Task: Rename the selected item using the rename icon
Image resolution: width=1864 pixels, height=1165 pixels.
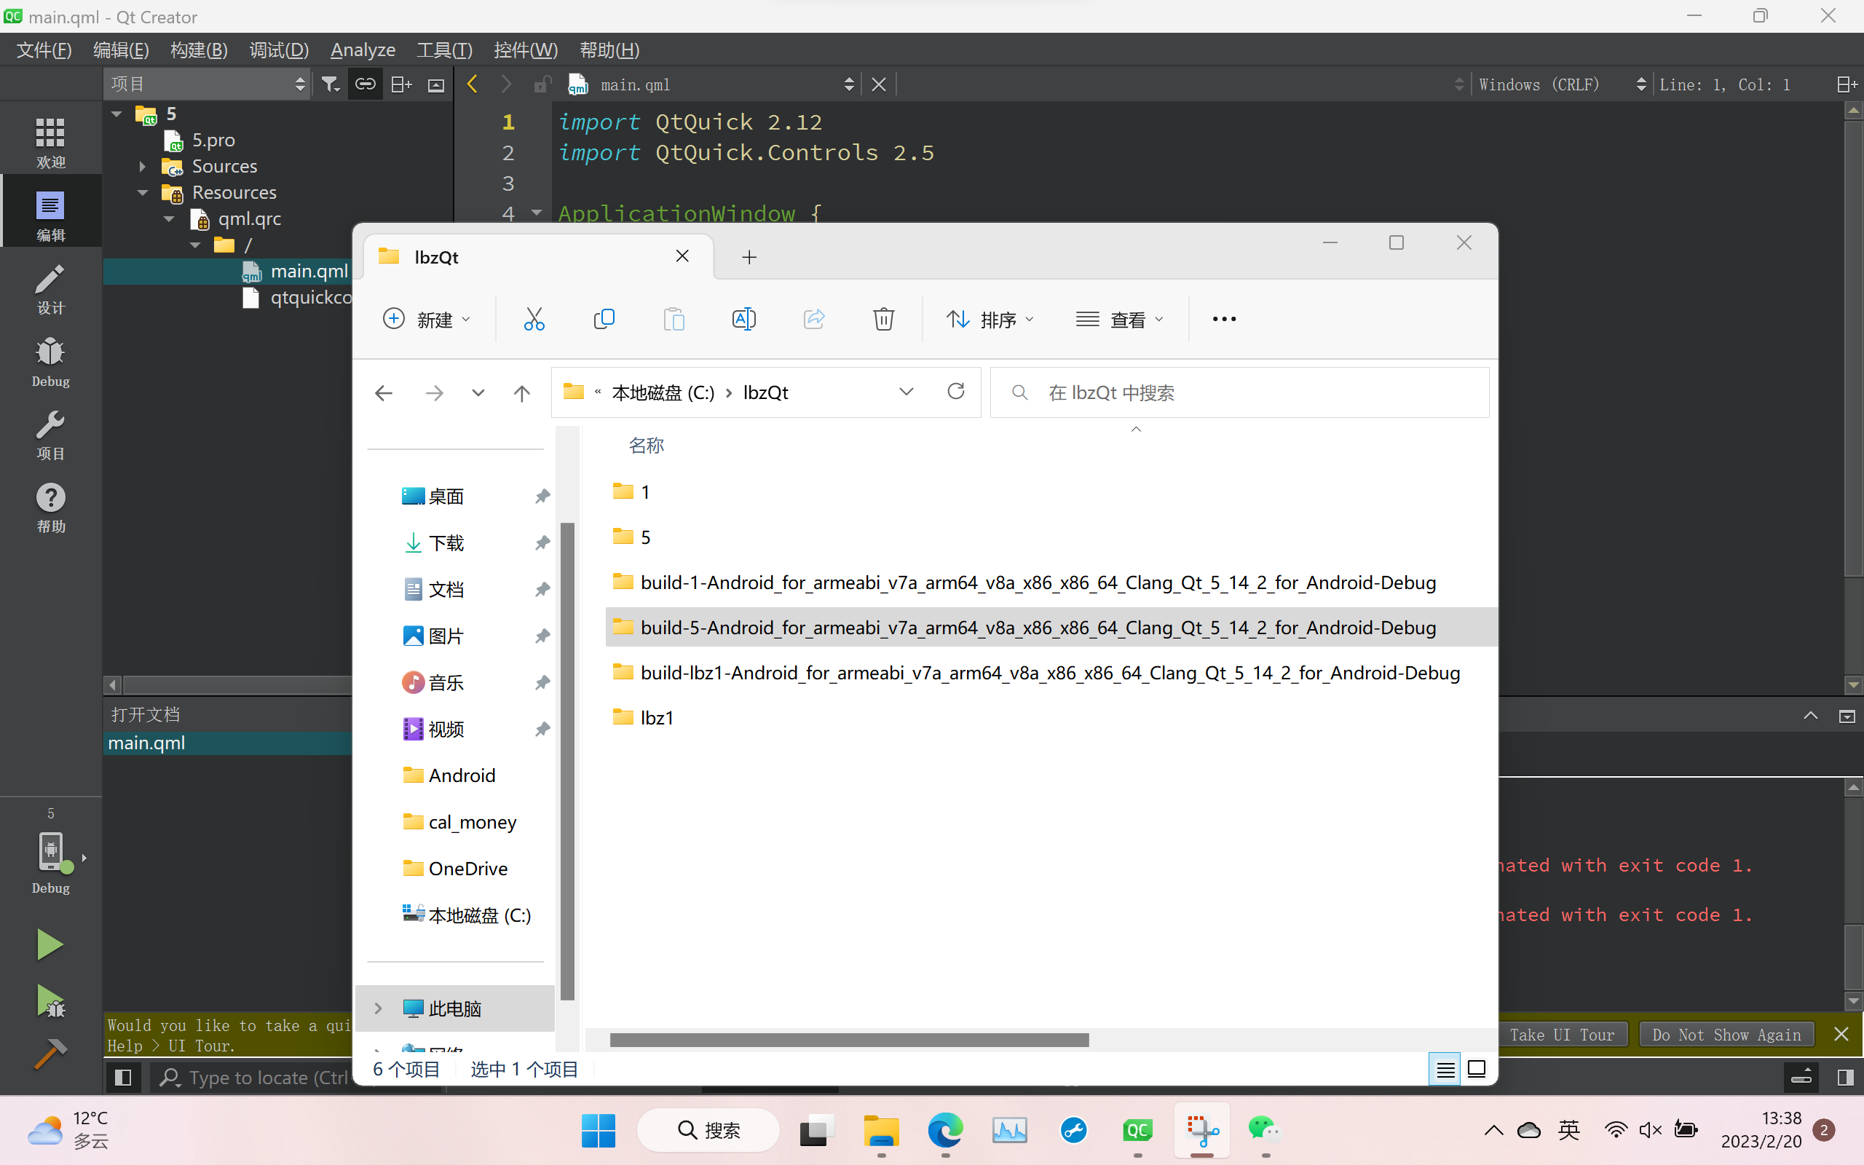Action: pos(743,318)
